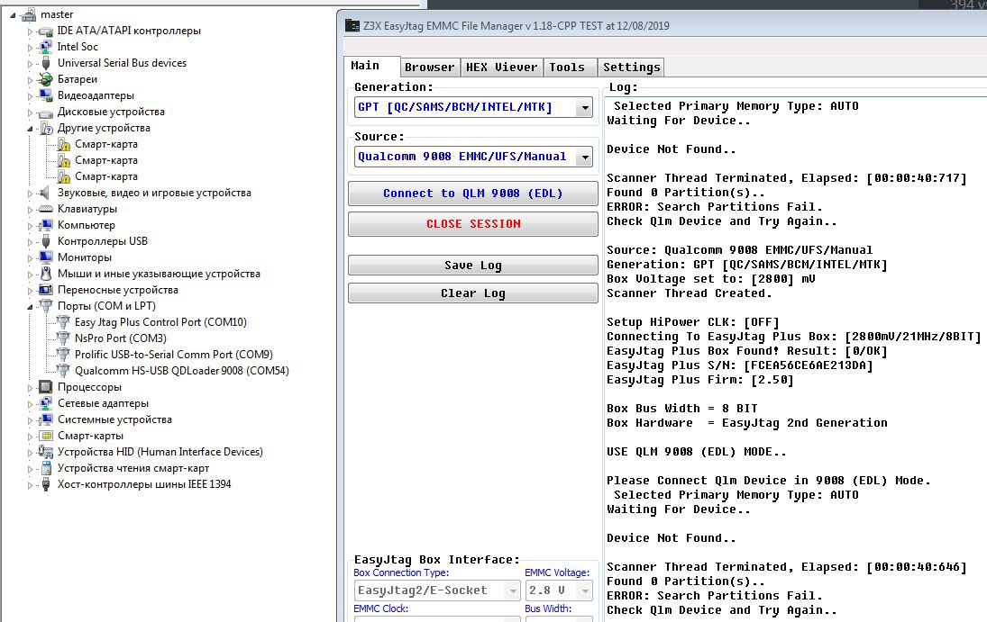
Task: Click the warning icon of first Смарт-карта
Action: (64, 145)
